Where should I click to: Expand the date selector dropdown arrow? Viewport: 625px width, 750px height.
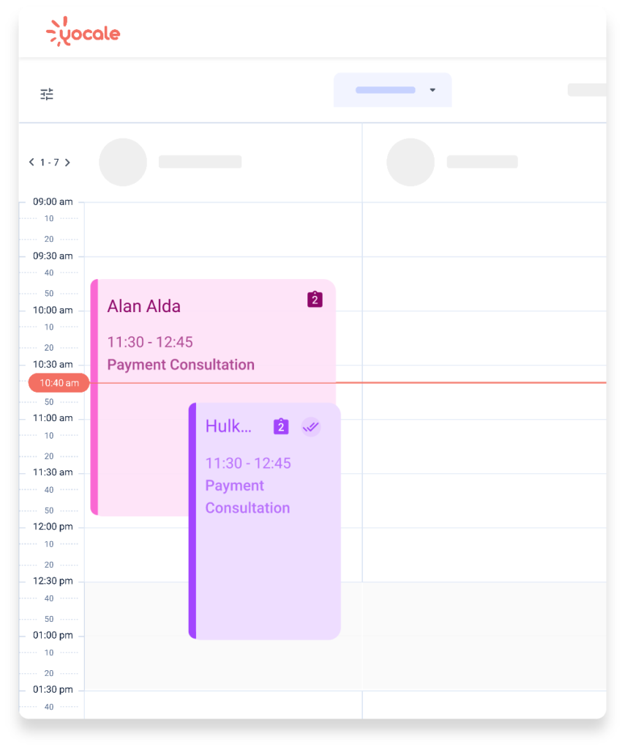[433, 90]
